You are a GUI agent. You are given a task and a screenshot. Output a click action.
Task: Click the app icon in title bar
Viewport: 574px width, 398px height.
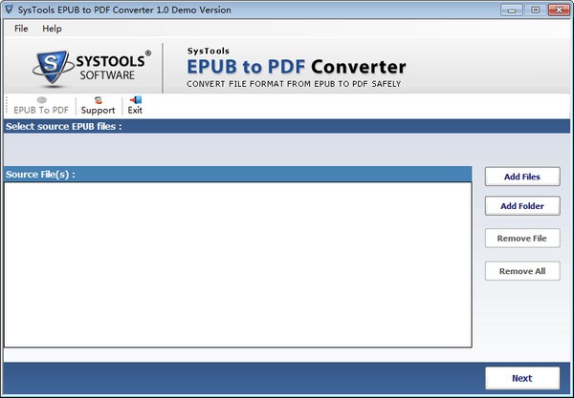click(10, 10)
